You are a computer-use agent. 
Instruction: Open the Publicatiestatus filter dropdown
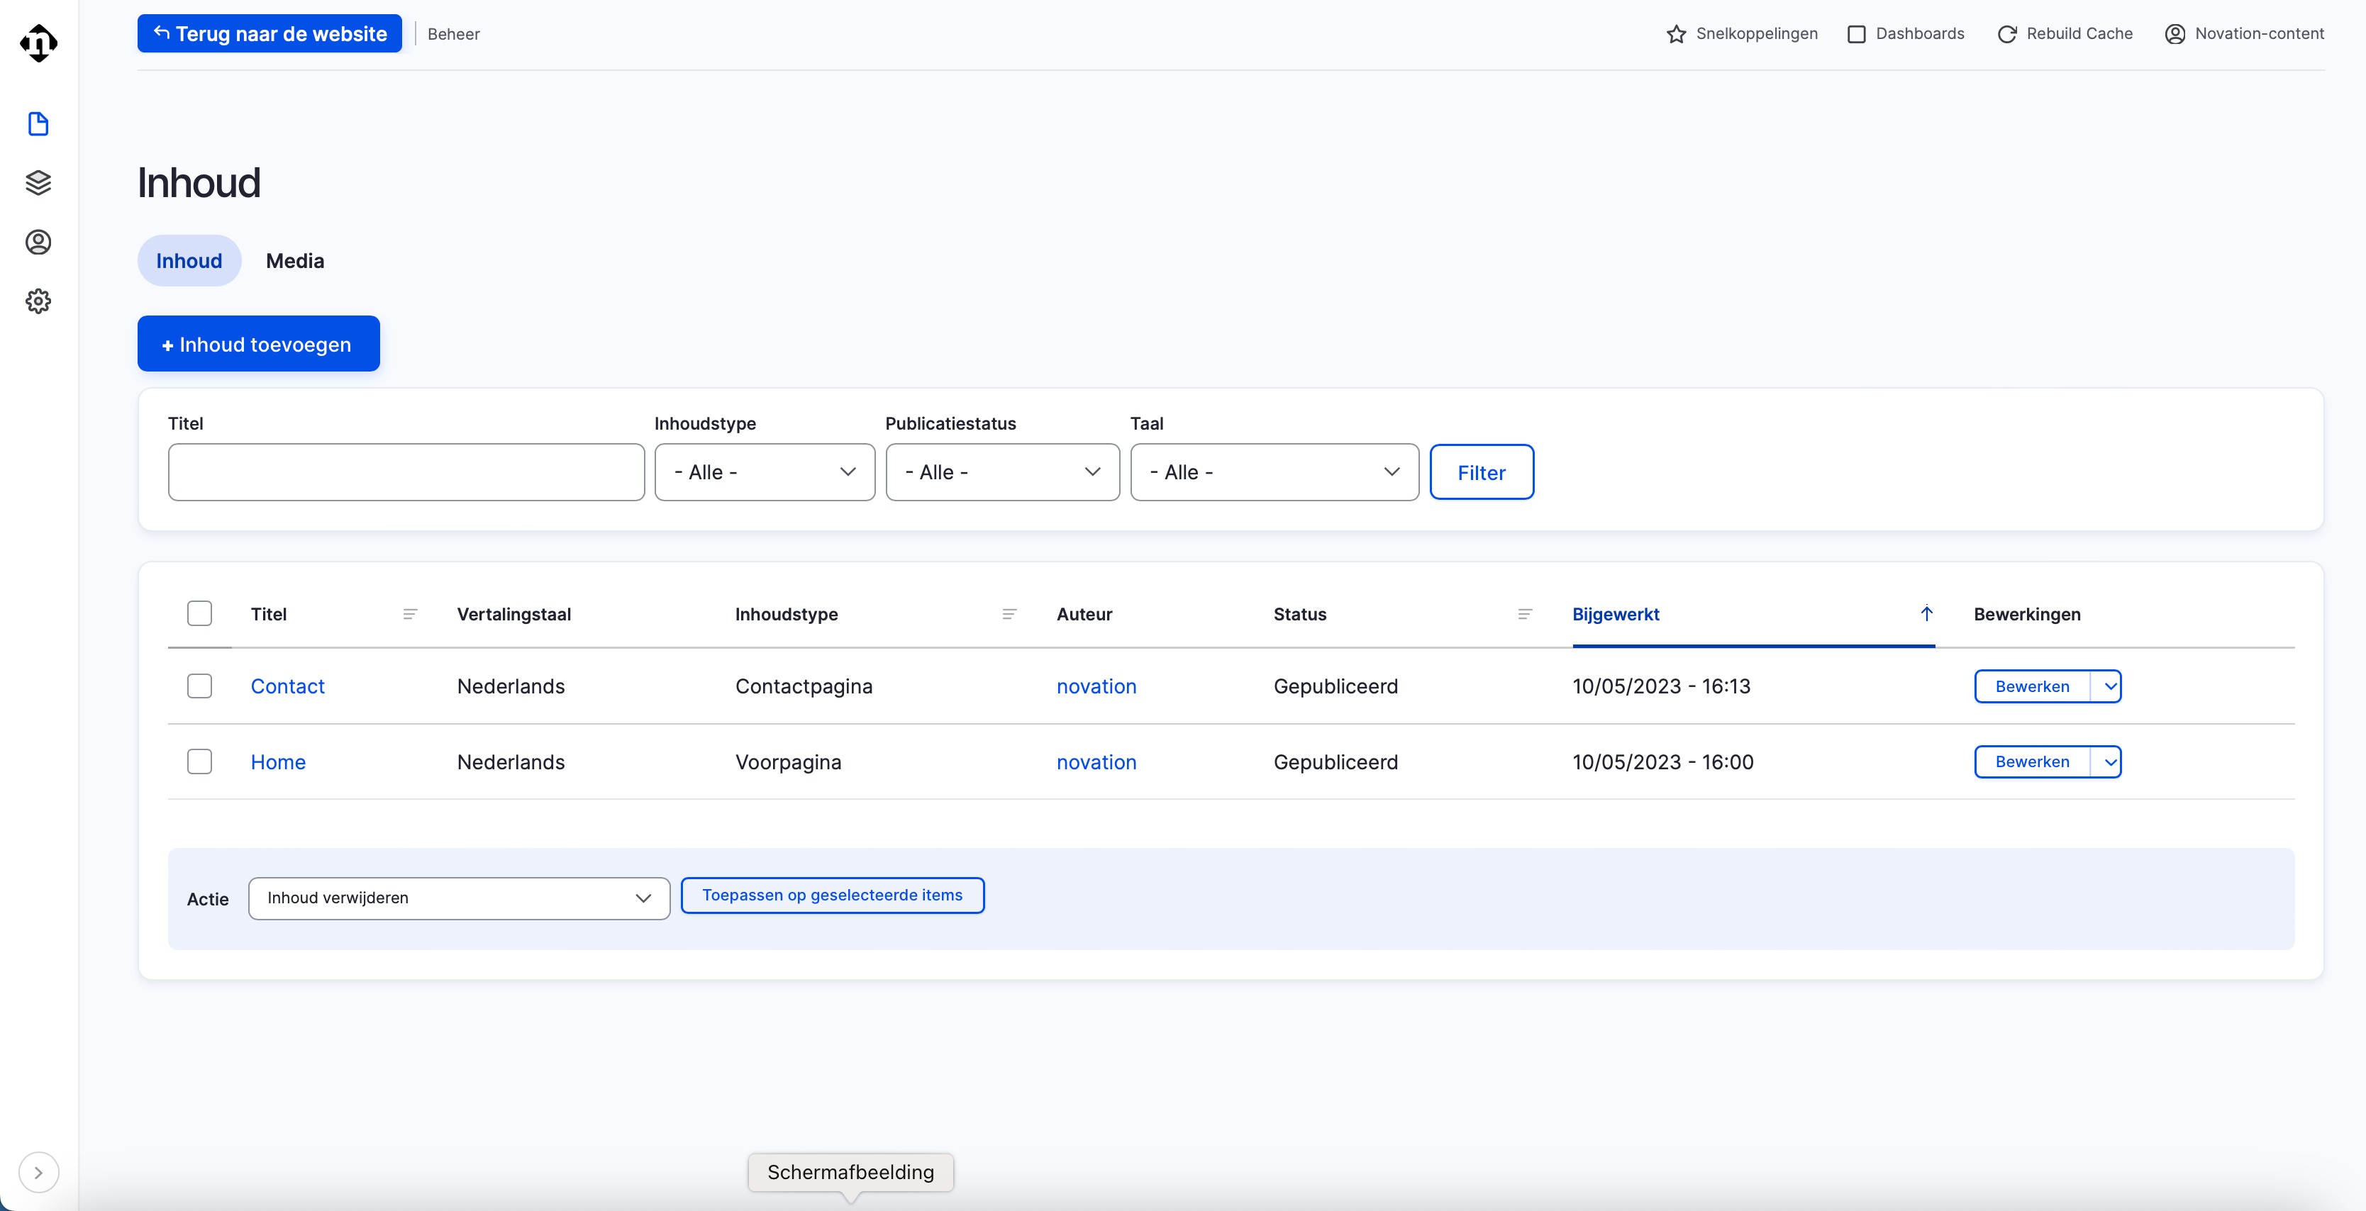coord(1002,472)
